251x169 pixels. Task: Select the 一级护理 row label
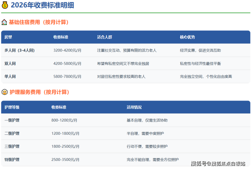tap(12, 120)
